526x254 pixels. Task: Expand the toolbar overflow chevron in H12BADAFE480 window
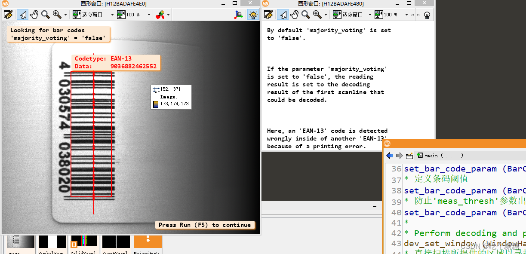pyautogui.click(x=413, y=15)
